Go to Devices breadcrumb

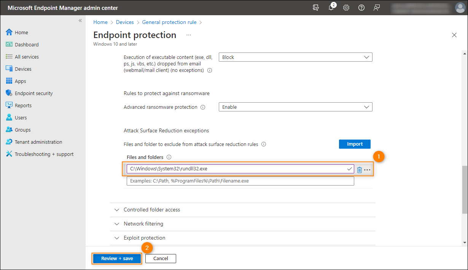tap(125, 22)
